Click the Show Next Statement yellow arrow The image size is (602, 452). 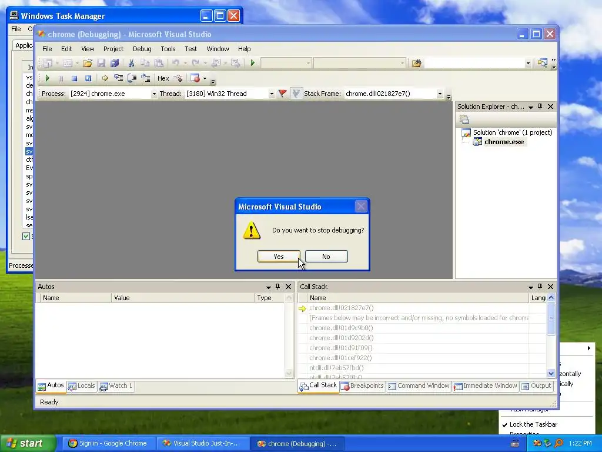click(x=105, y=78)
